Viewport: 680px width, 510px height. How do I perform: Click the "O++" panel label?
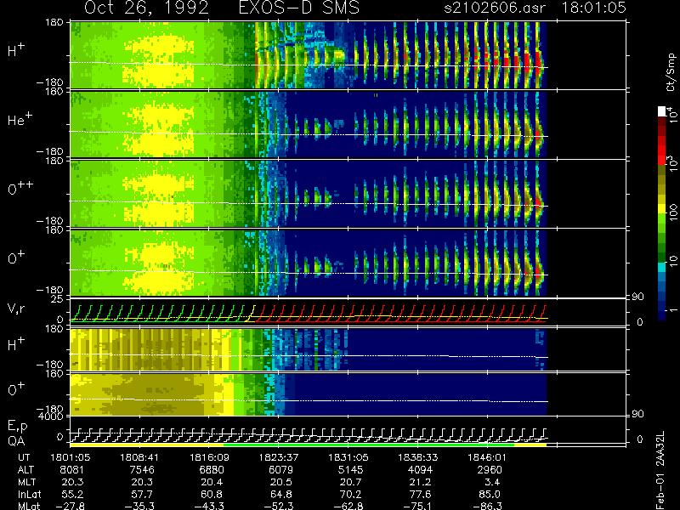pyautogui.click(x=20, y=188)
